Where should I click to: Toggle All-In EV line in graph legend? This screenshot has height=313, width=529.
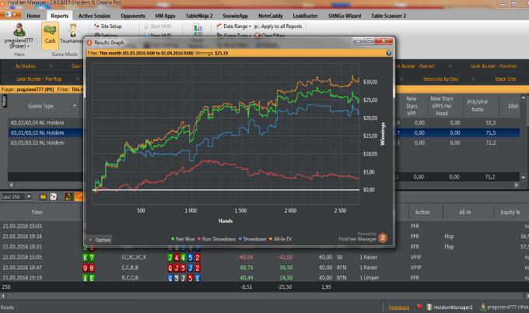click(x=280, y=239)
